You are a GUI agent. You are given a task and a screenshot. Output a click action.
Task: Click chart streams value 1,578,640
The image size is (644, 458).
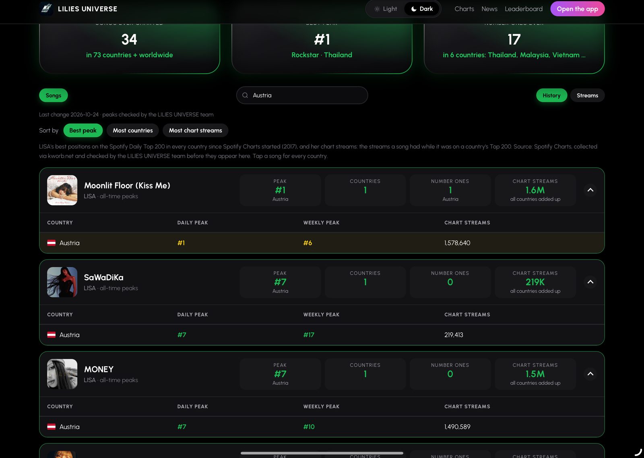(x=457, y=243)
